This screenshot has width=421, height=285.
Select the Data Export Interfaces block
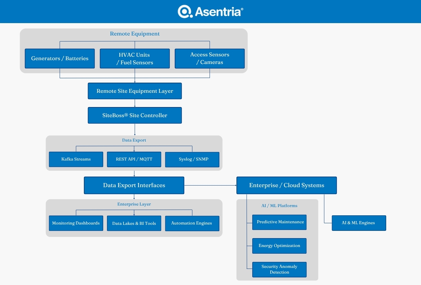tap(134, 186)
